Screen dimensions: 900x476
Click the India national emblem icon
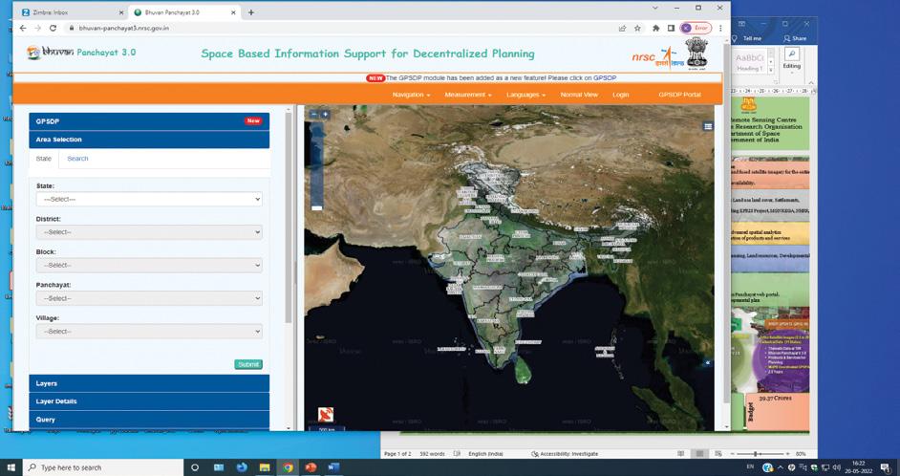coord(696,54)
